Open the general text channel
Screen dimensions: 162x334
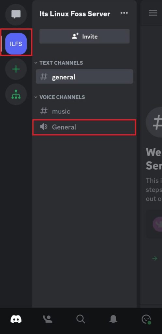pyautogui.click(x=84, y=77)
